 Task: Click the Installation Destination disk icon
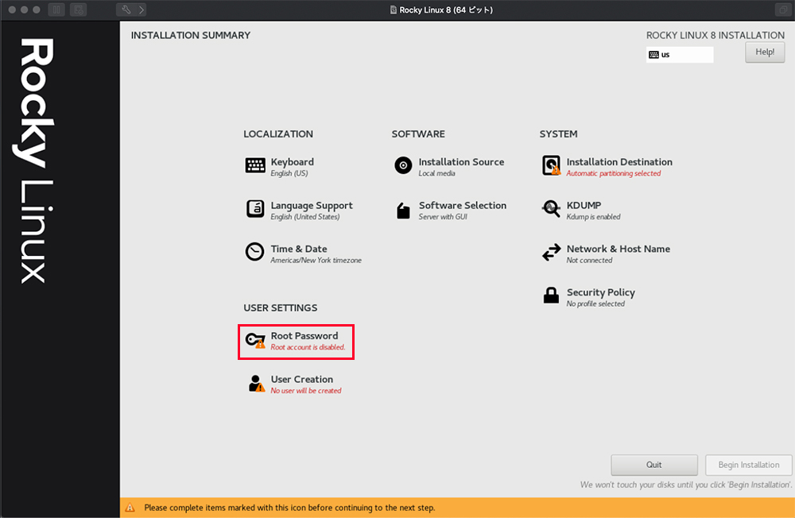(551, 165)
